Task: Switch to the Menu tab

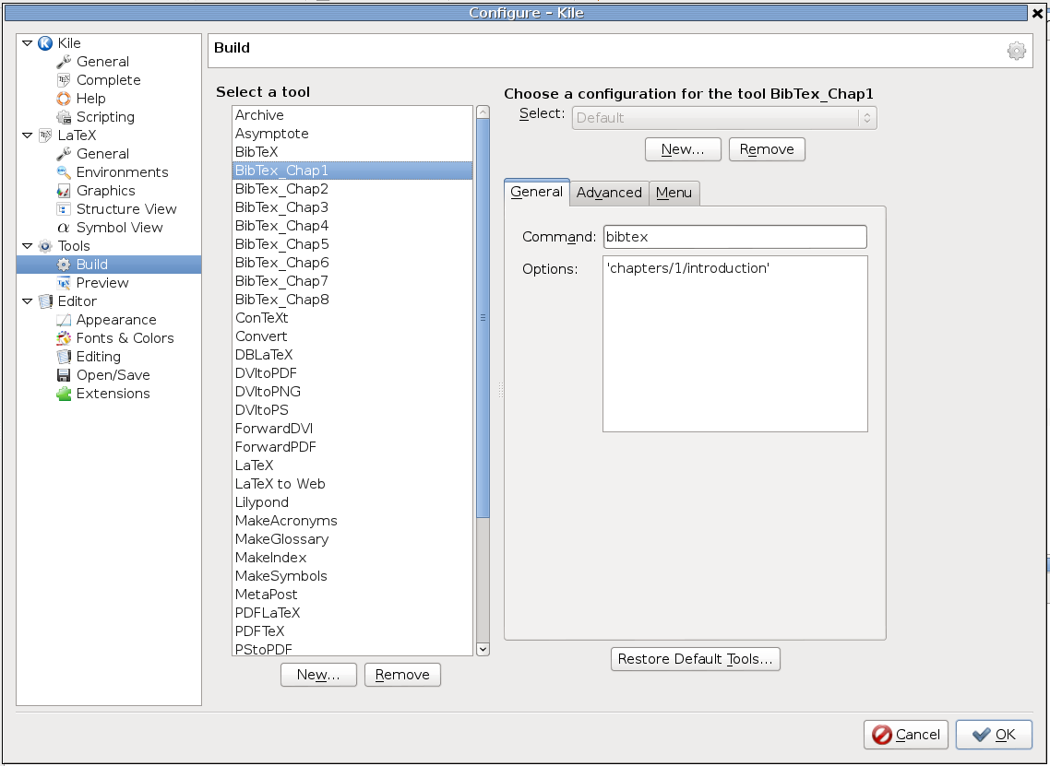Action: (x=674, y=193)
